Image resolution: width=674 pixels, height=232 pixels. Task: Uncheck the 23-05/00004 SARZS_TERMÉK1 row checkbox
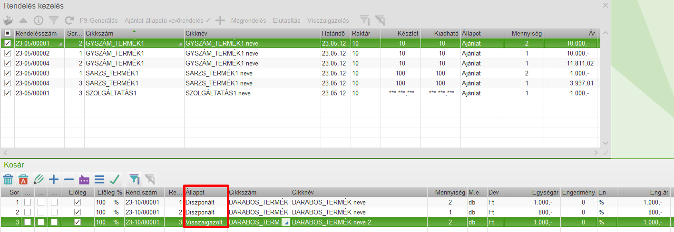click(7, 83)
